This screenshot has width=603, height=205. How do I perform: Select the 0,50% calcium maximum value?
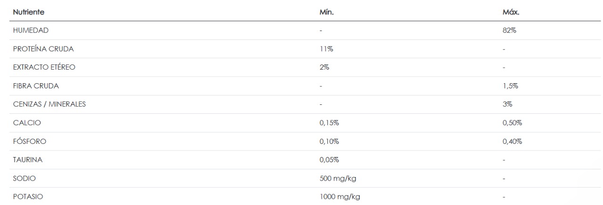tap(513, 123)
